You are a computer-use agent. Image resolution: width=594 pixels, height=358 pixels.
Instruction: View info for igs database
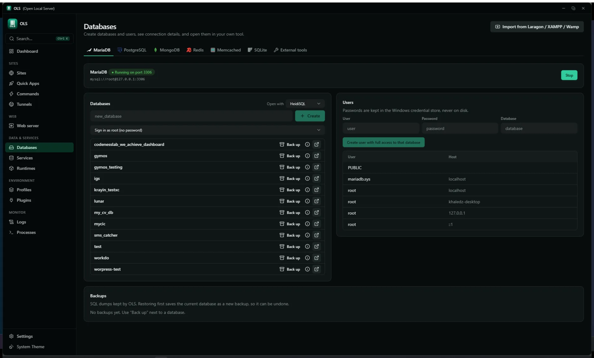(307, 178)
